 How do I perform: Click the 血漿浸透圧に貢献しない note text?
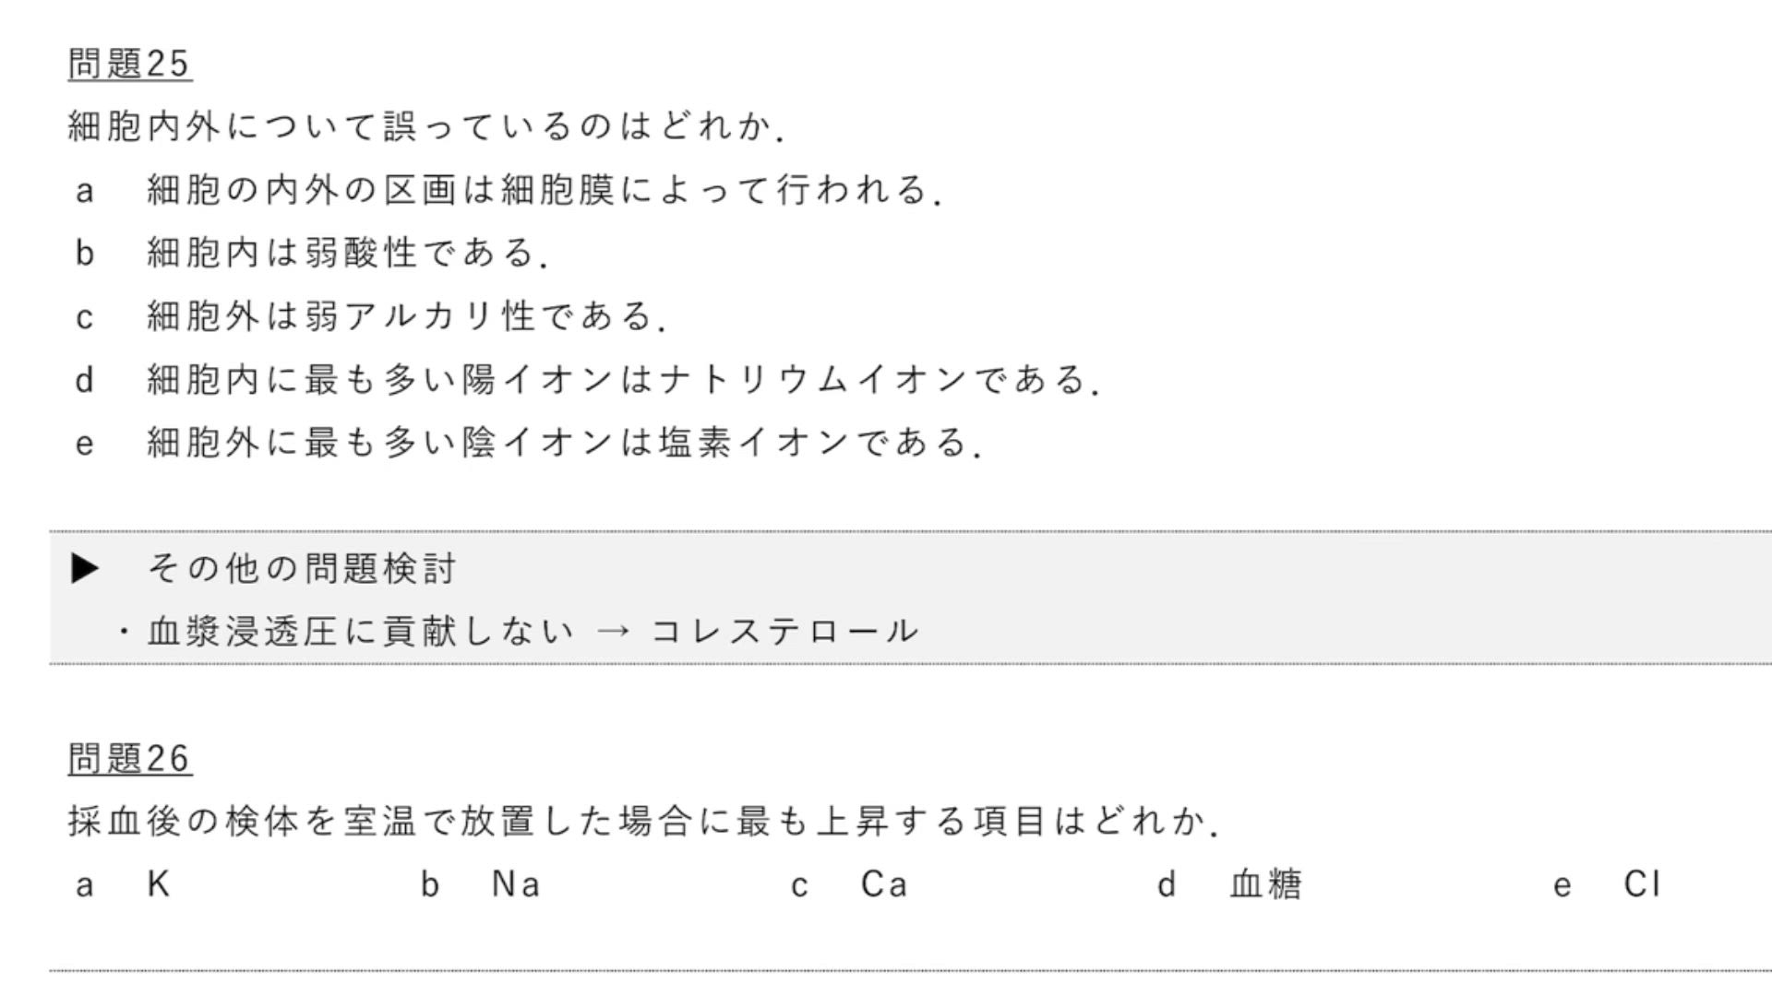(361, 632)
